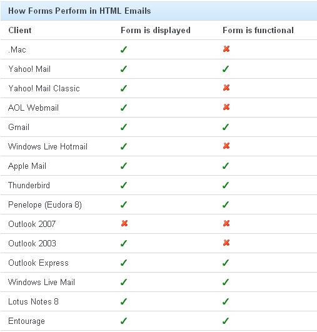Click Thunderbird's form displayed checkmark
Screen dimensions: 317x332
click(x=124, y=185)
